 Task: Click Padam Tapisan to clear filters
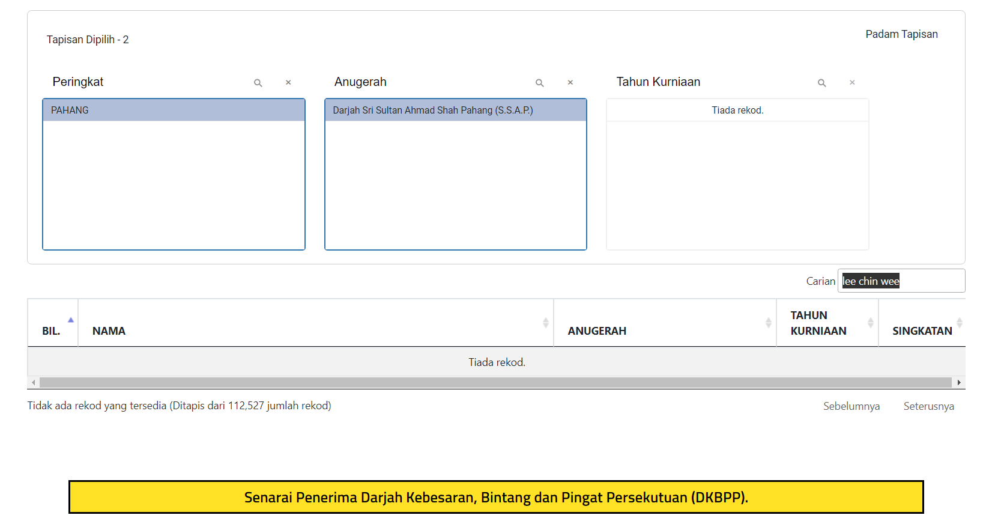click(x=901, y=34)
